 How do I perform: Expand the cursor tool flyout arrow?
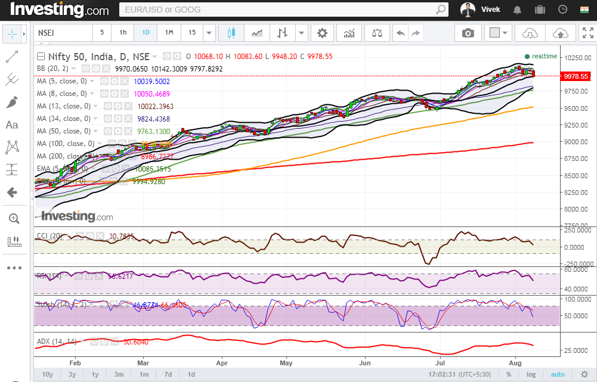(x=24, y=34)
